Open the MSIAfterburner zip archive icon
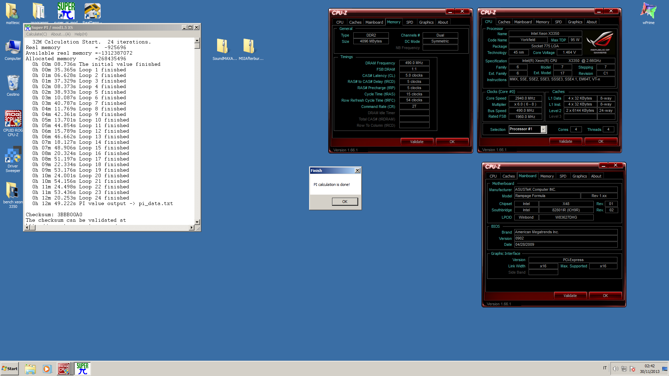The height and width of the screenshot is (376, 669). 251,49
